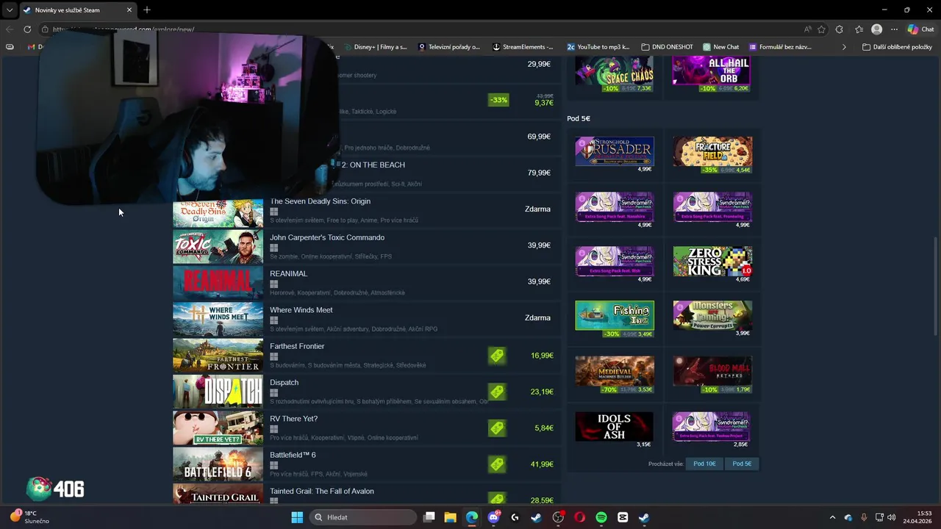Open John Carpenter's Toxic Commando title

click(327, 237)
